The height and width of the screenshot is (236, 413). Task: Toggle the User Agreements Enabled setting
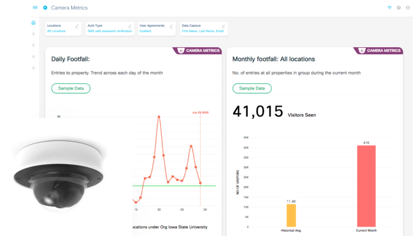click(145, 31)
